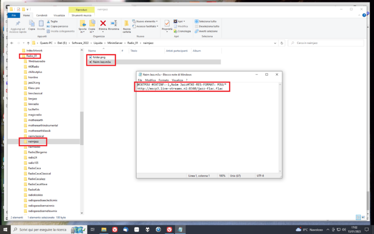Screen dimensions: 374x234
Task: Click Inverti selezione in ribbon
Action: point(207,31)
